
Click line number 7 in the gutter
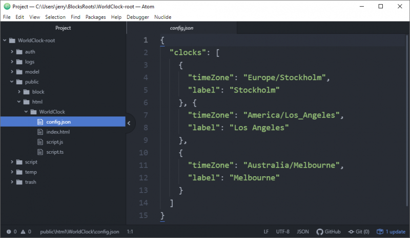tap(146, 115)
